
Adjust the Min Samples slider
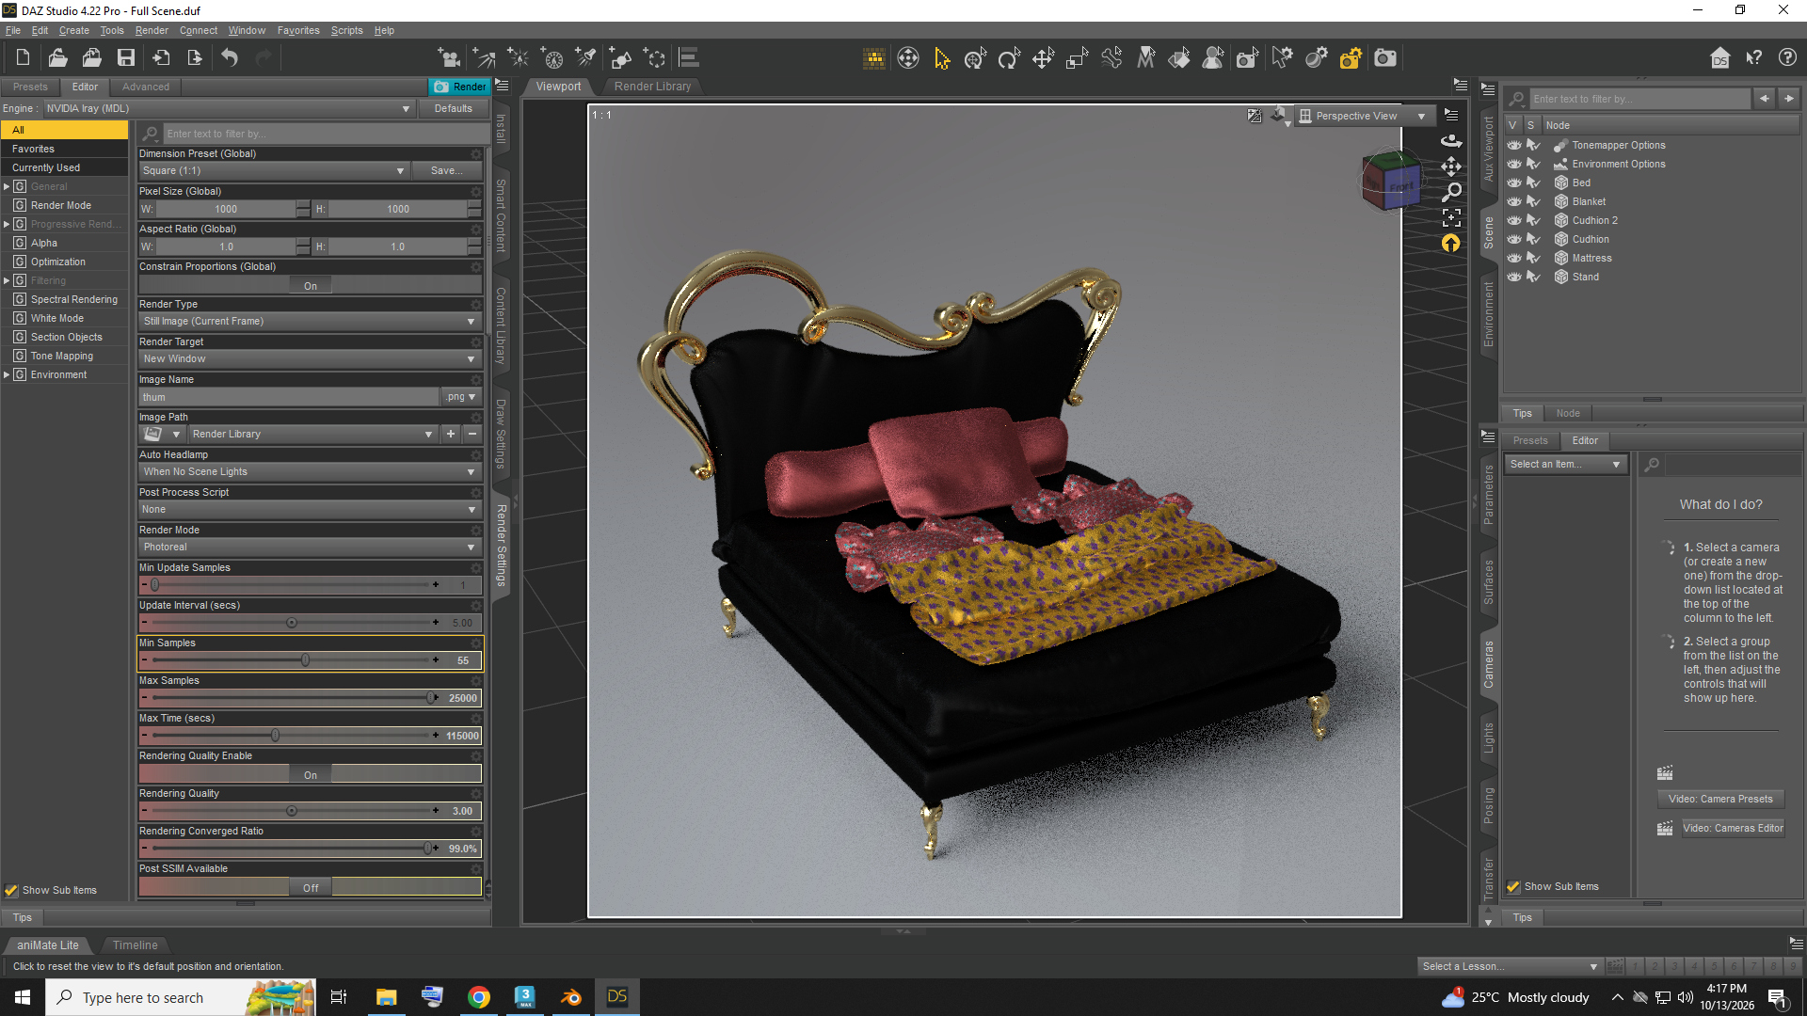click(x=305, y=660)
